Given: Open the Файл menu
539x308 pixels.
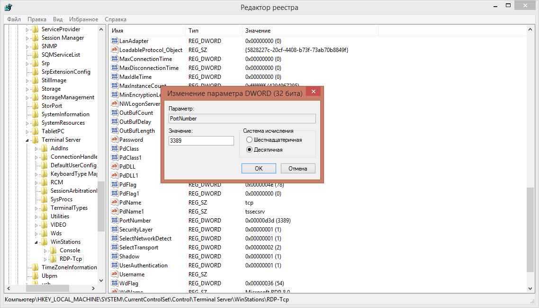Looking at the screenshot, I should (14, 19).
